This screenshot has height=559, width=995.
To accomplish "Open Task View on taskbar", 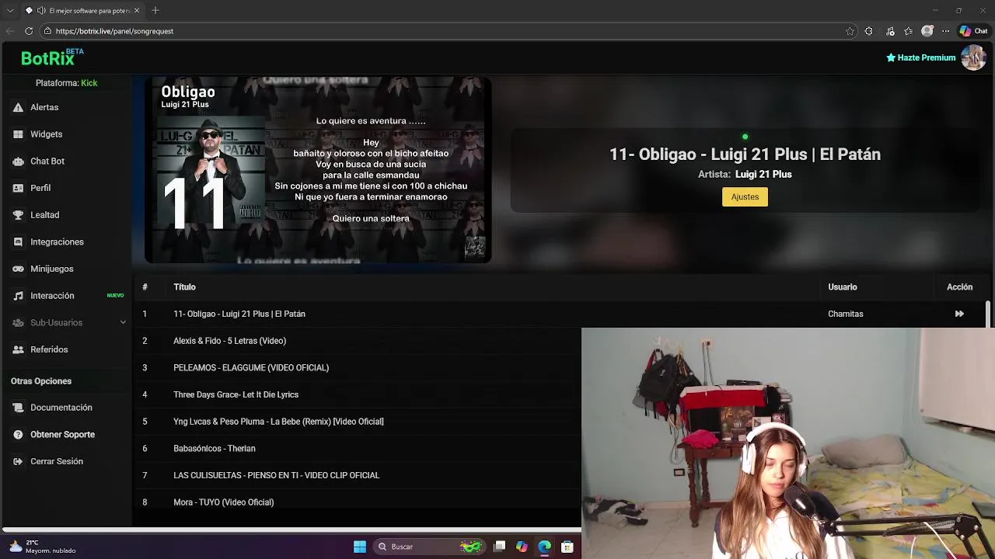I will 500,547.
